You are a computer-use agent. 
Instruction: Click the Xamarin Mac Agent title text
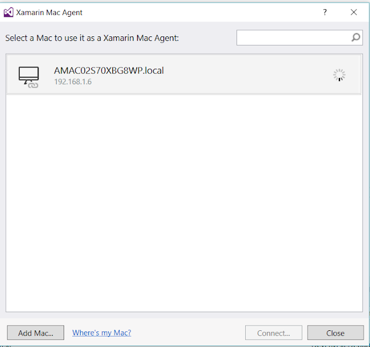[49, 13]
